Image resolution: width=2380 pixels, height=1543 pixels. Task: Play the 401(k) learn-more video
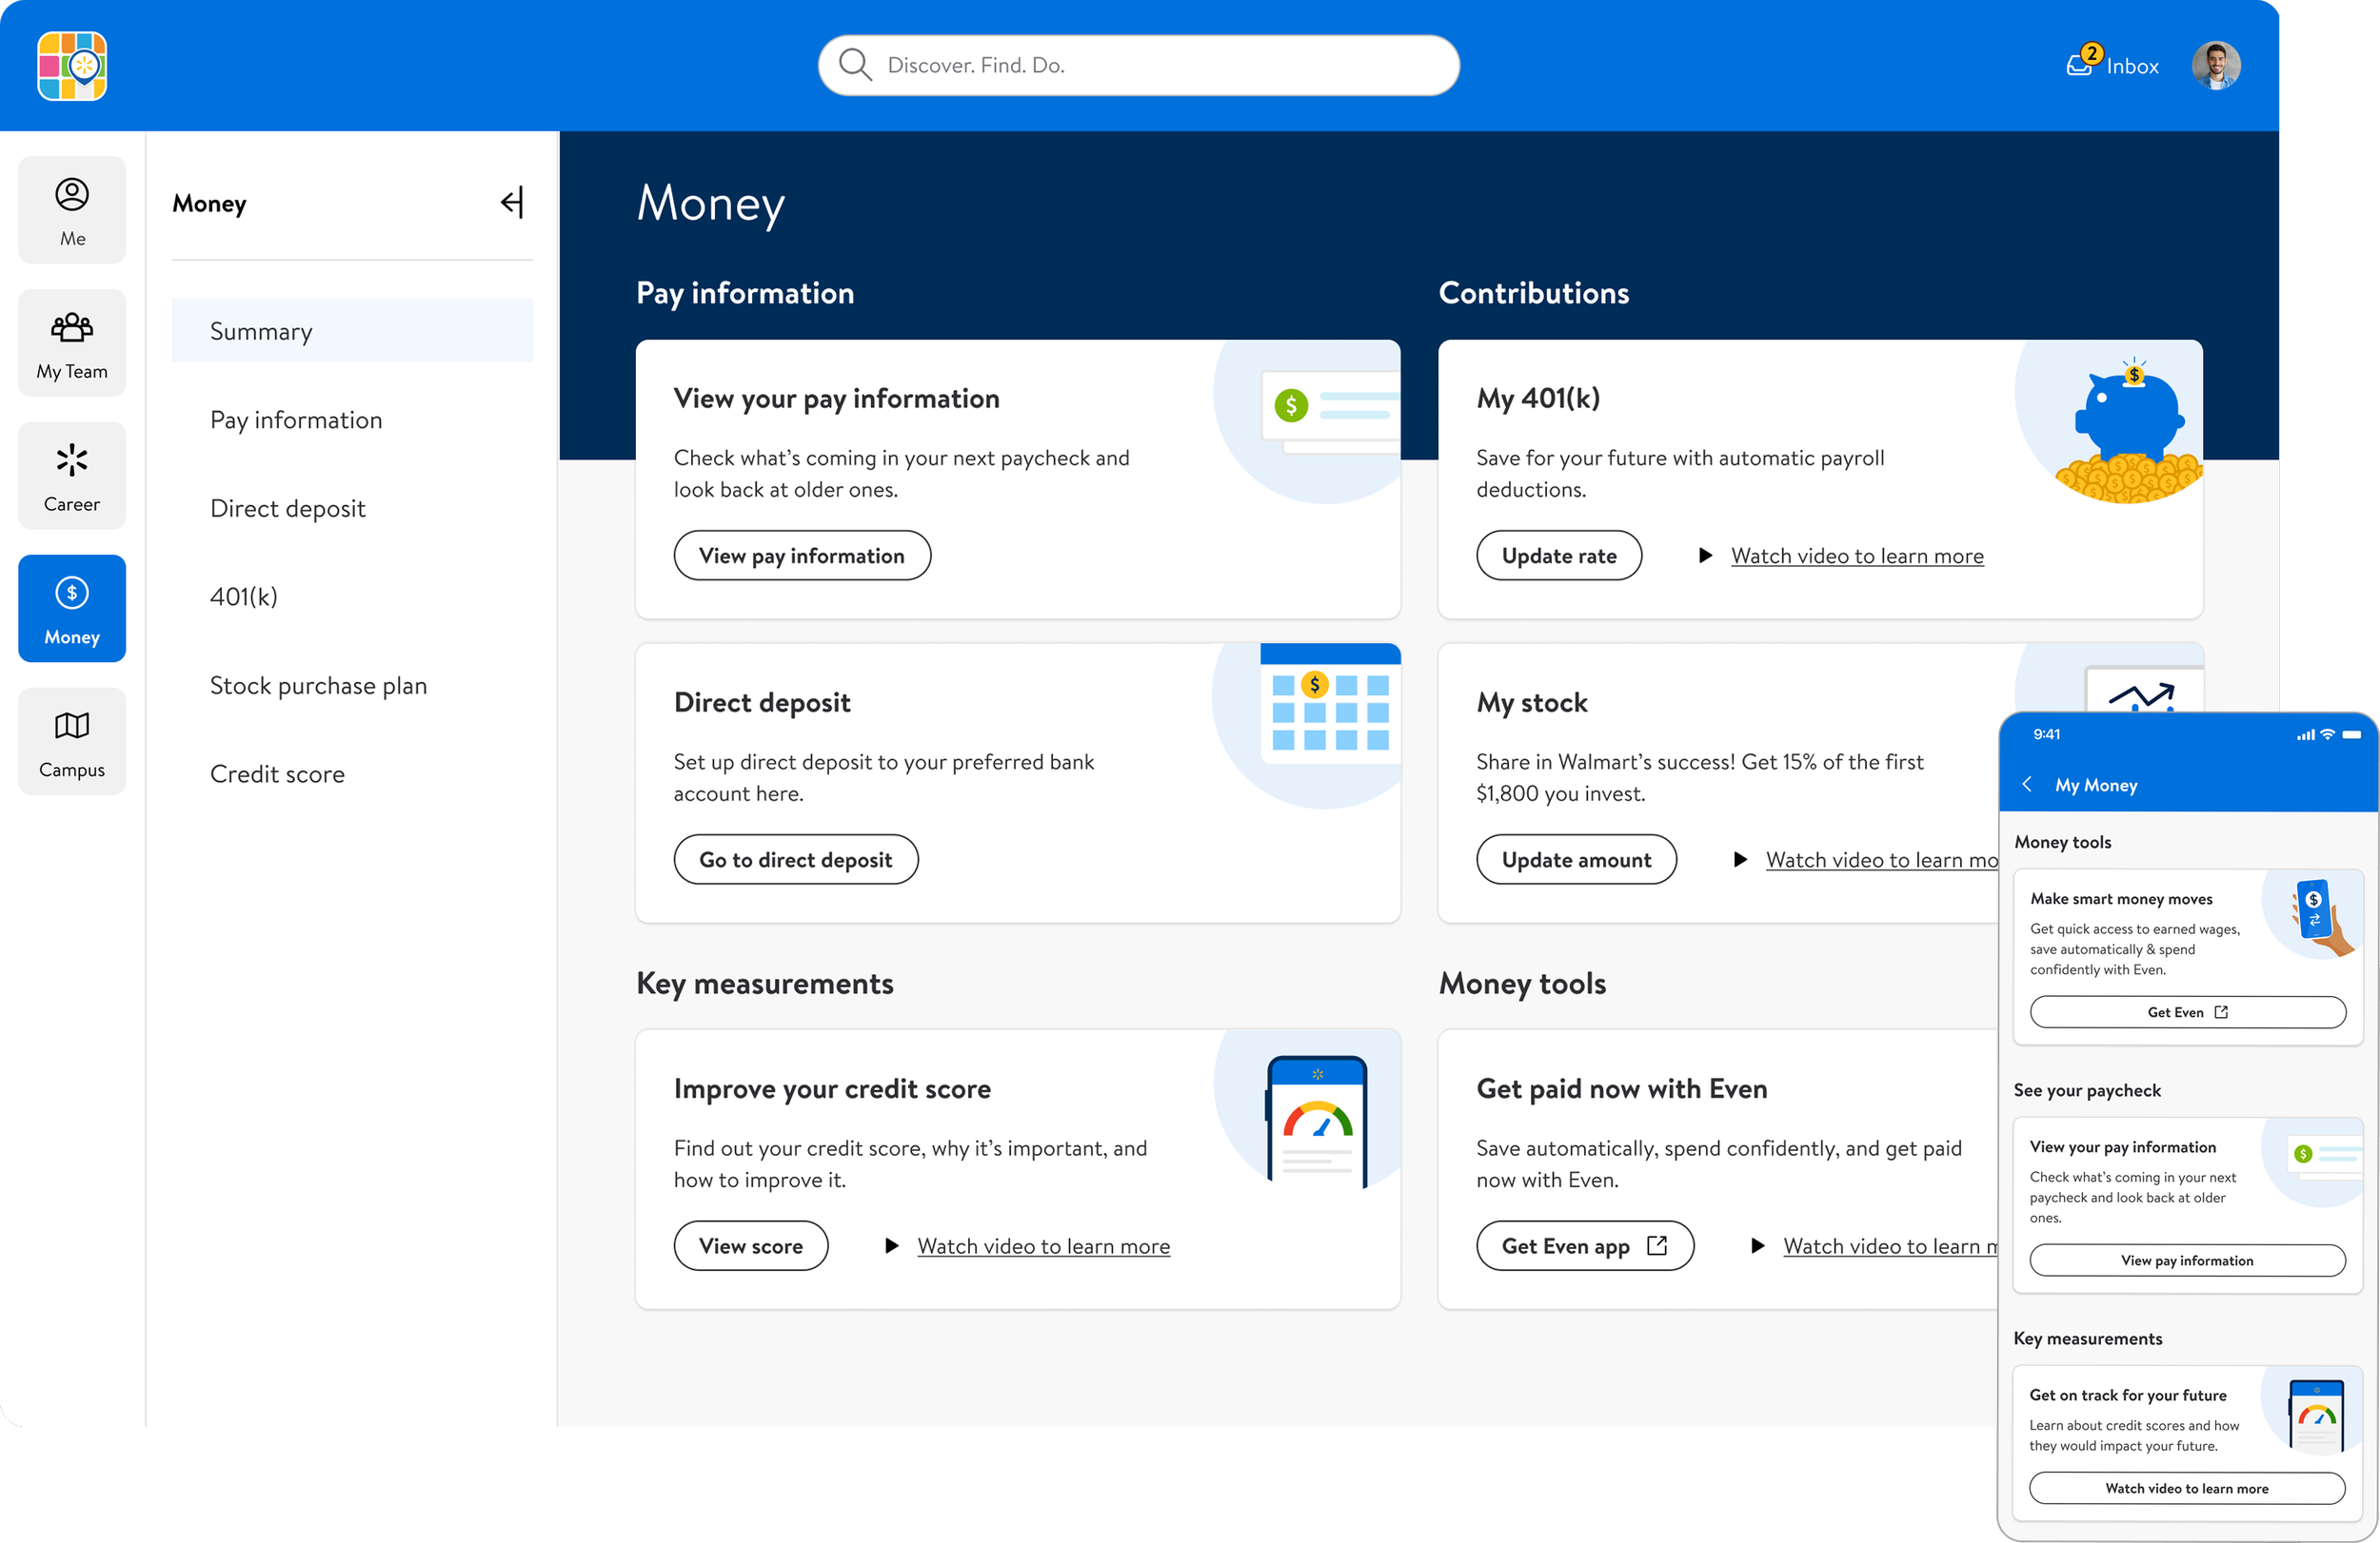[1856, 556]
